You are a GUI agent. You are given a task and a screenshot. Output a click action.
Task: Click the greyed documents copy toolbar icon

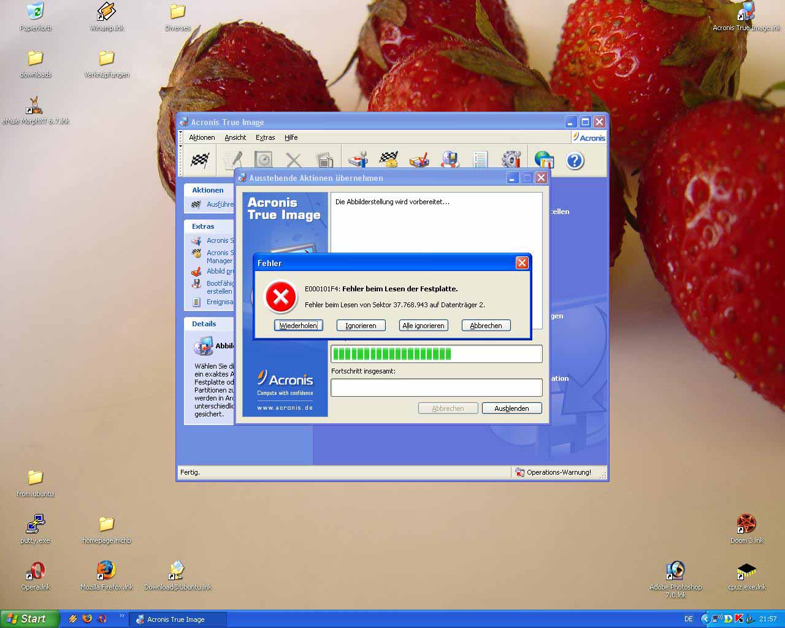point(324,160)
